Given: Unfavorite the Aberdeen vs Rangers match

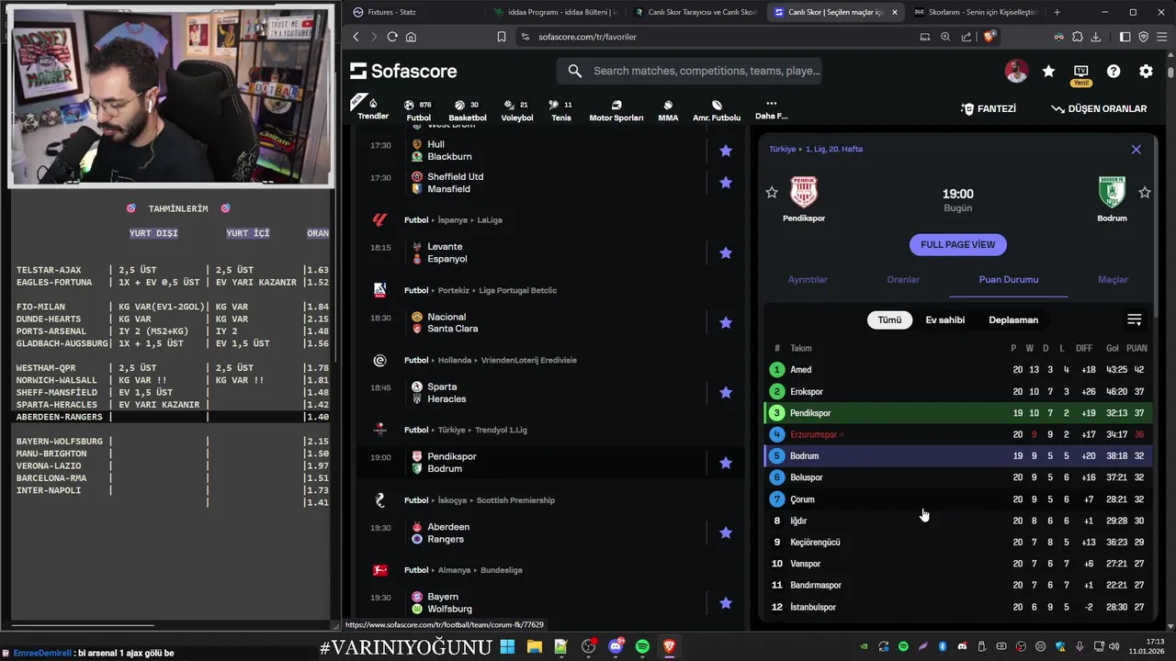Looking at the screenshot, I should coord(726,532).
